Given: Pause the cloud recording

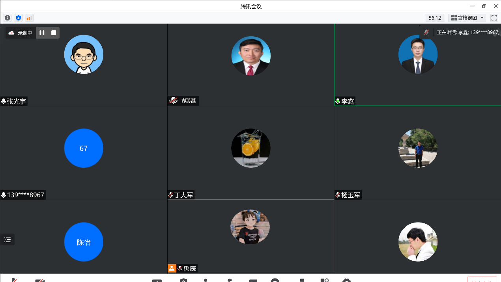Looking at the screenshot, I should pyautogui.click(x=42, y=33).
